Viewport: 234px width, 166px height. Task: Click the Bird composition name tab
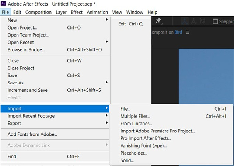(178, 32)
